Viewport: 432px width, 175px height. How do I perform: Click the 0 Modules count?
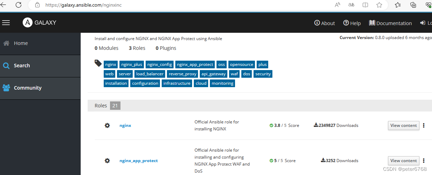point(107,48)
